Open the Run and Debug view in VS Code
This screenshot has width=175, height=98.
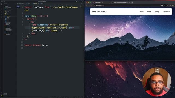pyautogui.click(x=1, y=12)
